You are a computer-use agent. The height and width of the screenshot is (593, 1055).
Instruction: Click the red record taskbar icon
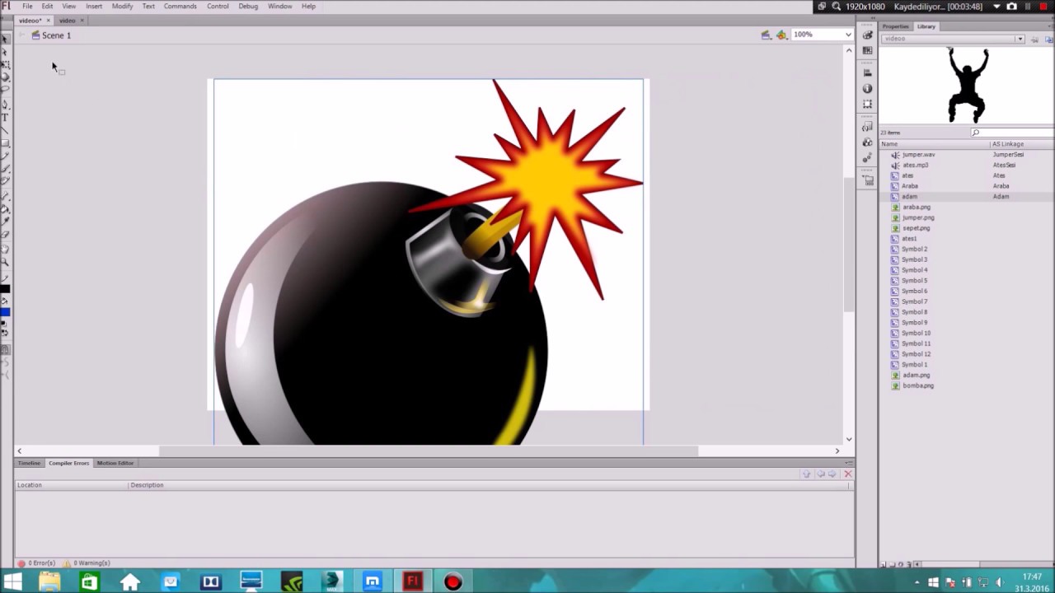[x=452, y=582]
